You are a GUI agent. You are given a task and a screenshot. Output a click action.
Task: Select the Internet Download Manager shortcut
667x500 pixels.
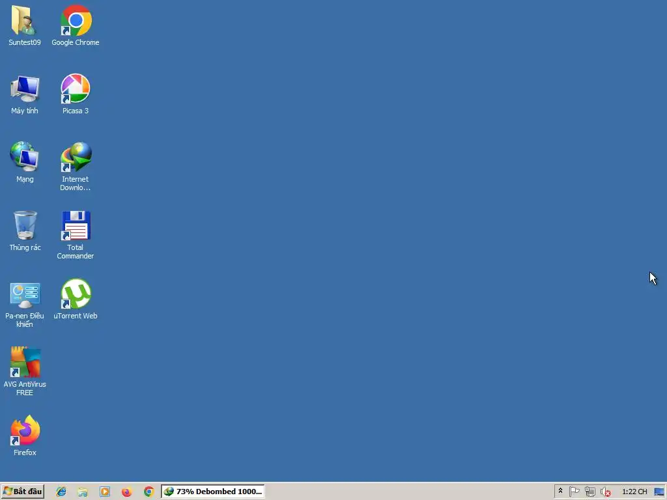[76, 167]
